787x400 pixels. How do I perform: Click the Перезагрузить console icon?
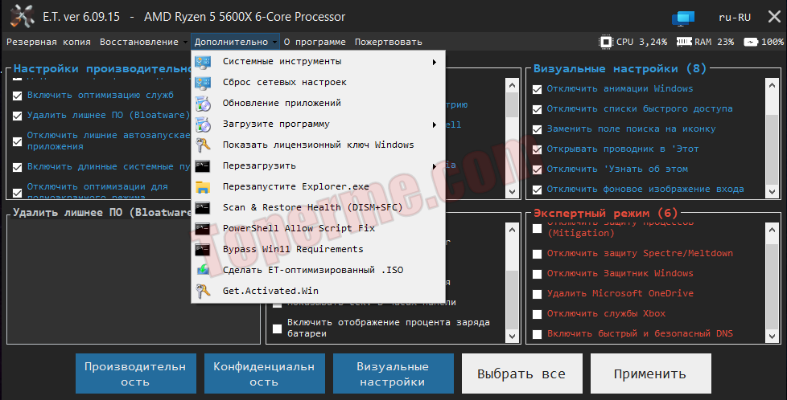pyautogui.click(x=203, y=166)
